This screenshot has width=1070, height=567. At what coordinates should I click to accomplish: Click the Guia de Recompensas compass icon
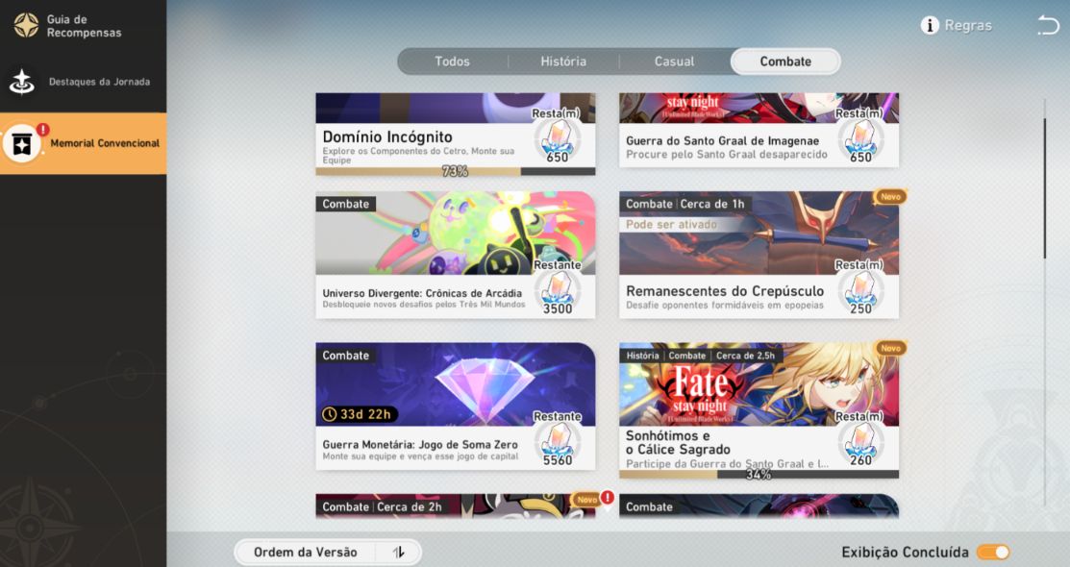(x=26, y=25)
